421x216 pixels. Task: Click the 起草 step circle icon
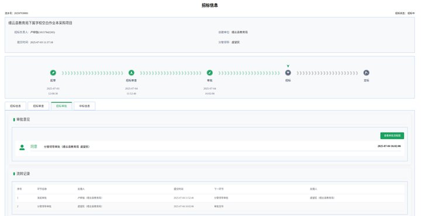click(x=53, y=73)
